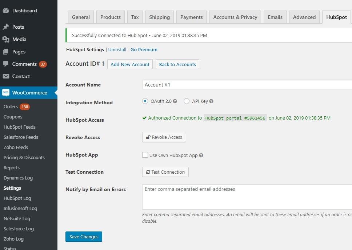Select the API Key radio button
Viewport: 352px width, 250px height.
coord(186,101)
